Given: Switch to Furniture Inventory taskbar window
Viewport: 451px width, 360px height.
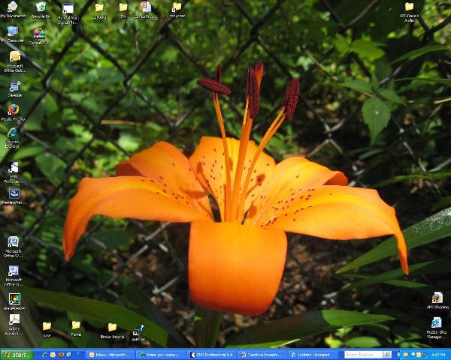Looking at the screenshot, I should click(262, 355).
